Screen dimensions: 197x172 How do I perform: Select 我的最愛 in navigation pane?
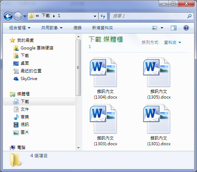click(25, 40)
